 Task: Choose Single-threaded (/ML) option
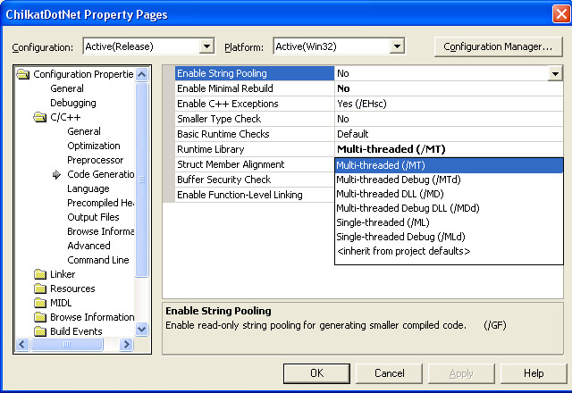(449, 222)
